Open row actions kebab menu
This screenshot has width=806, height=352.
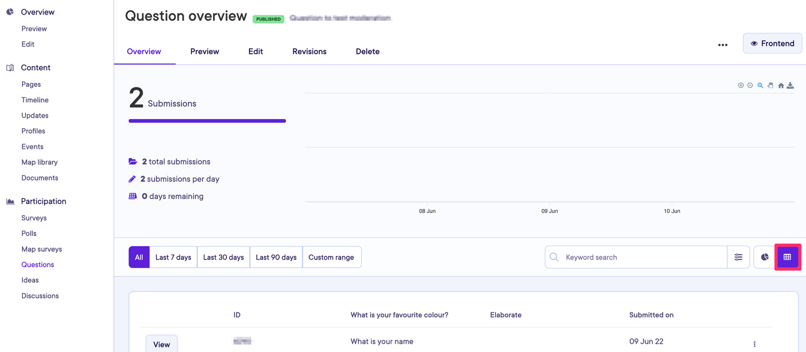coord(755,344)
